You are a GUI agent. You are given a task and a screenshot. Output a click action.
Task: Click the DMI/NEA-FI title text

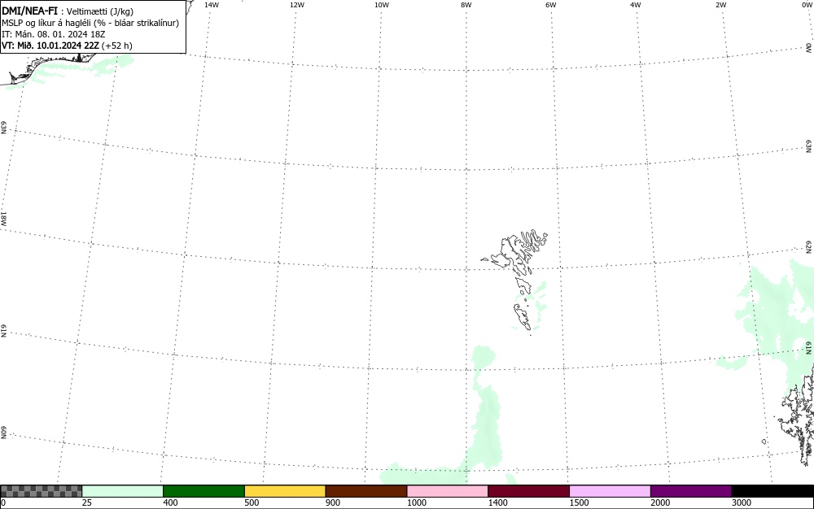point(29,11)
